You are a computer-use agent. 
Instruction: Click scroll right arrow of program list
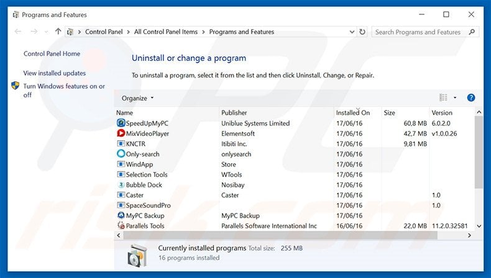(469, 235)
